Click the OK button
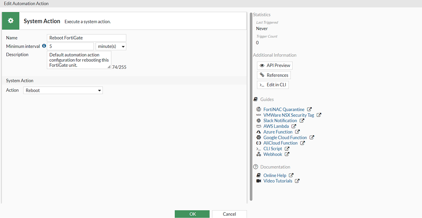 click(x=192, y=214)
